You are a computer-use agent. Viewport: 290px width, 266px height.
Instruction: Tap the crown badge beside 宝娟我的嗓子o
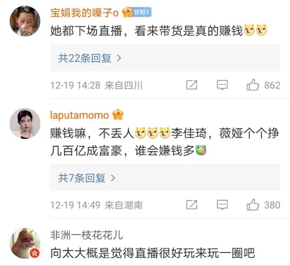(127, 12)
